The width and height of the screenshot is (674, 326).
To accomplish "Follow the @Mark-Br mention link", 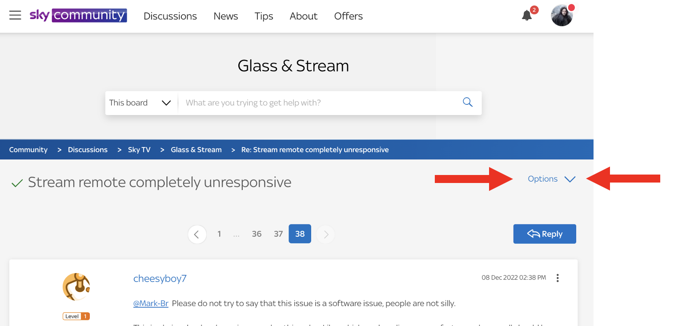I will (151, 303).
